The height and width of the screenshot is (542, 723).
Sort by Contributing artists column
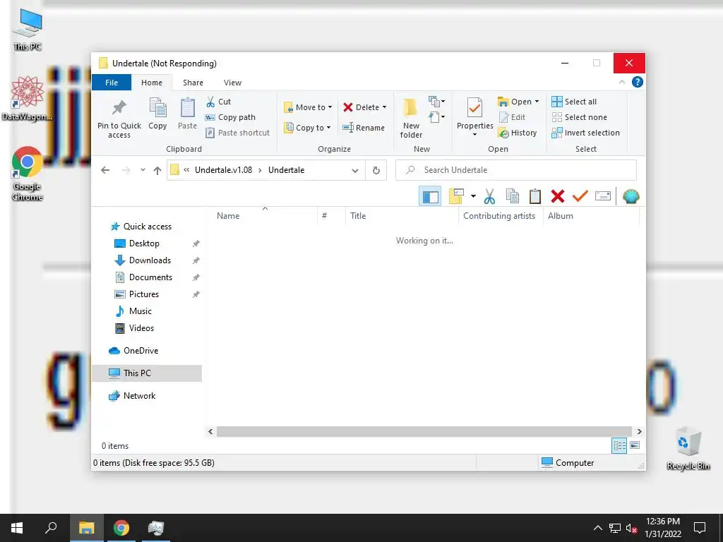tap(499, 216)
